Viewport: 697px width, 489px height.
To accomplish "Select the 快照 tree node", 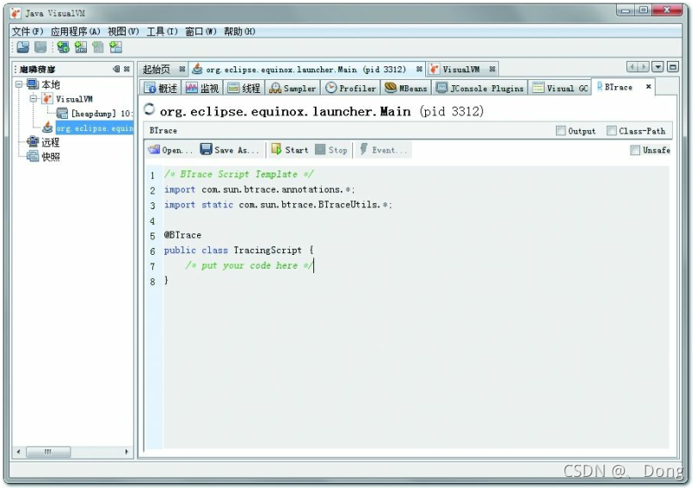I will (x=50, y=157).
